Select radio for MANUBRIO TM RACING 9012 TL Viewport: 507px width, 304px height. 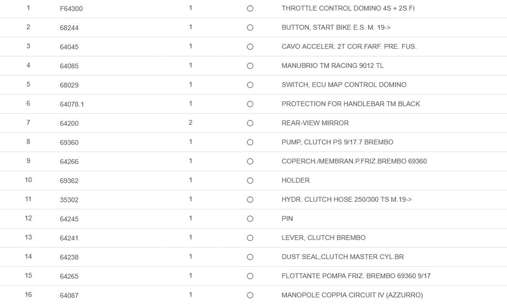[x=250, y=66]
